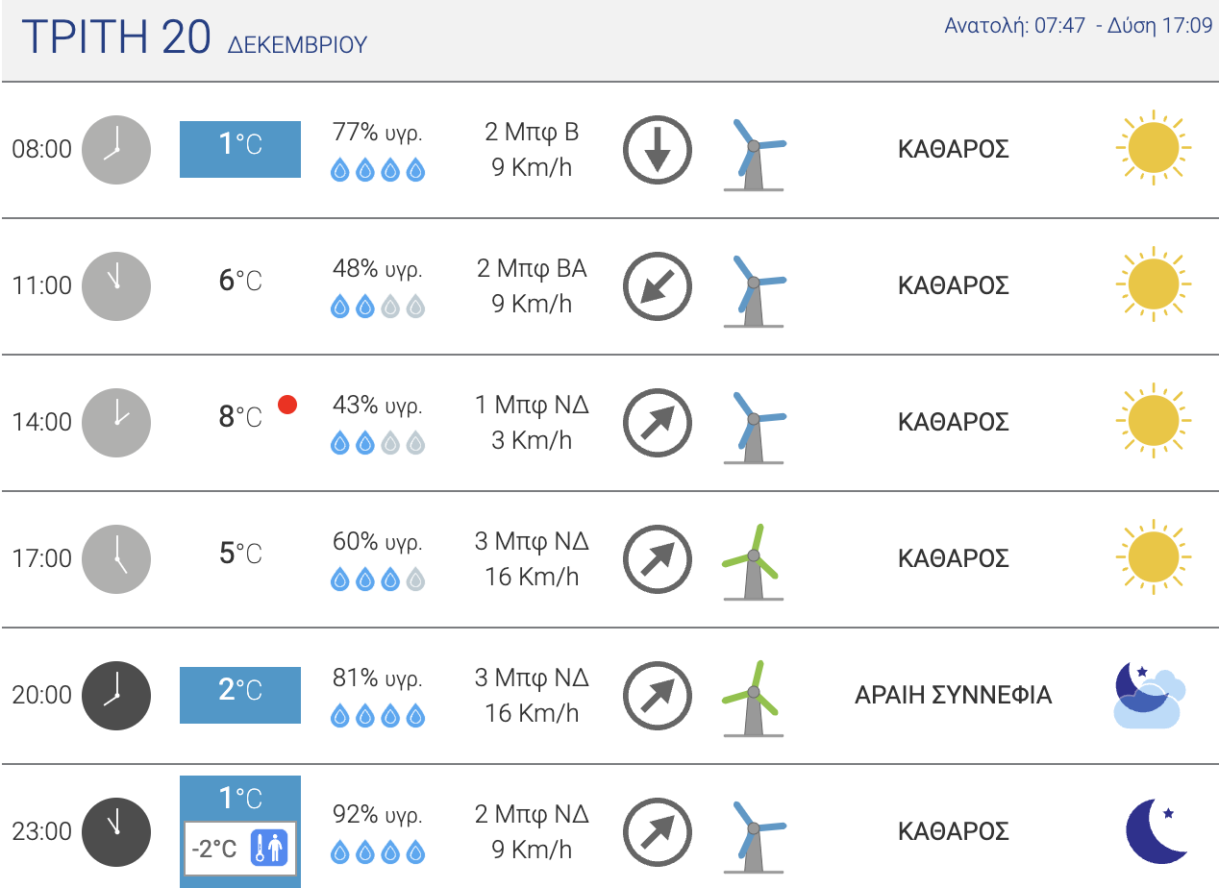This screenshot has height=888, width=1219.
Task: Click the moon with clouds icon at 20:00
Action: [x=1149, y=694]
